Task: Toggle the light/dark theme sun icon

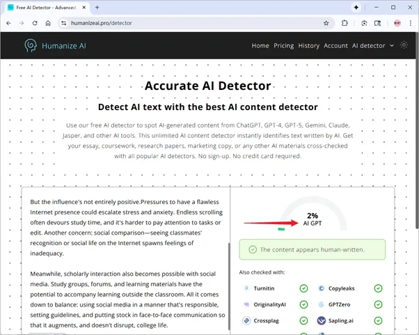Action: [x=403, y=45]
